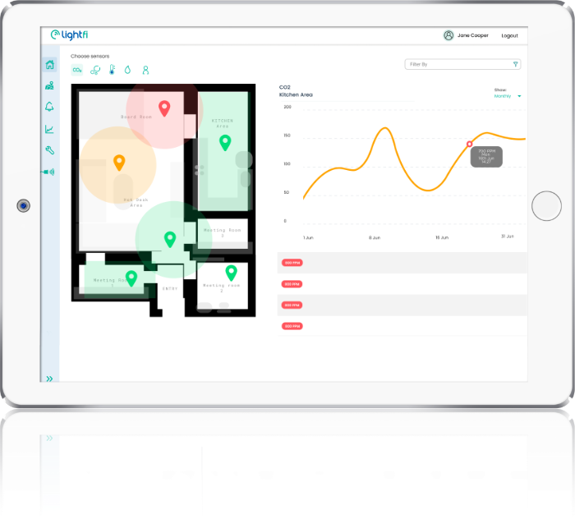The image size is (575, 519).
Task: Click the Jane Cooper username
Action: (x=473, y=35)
